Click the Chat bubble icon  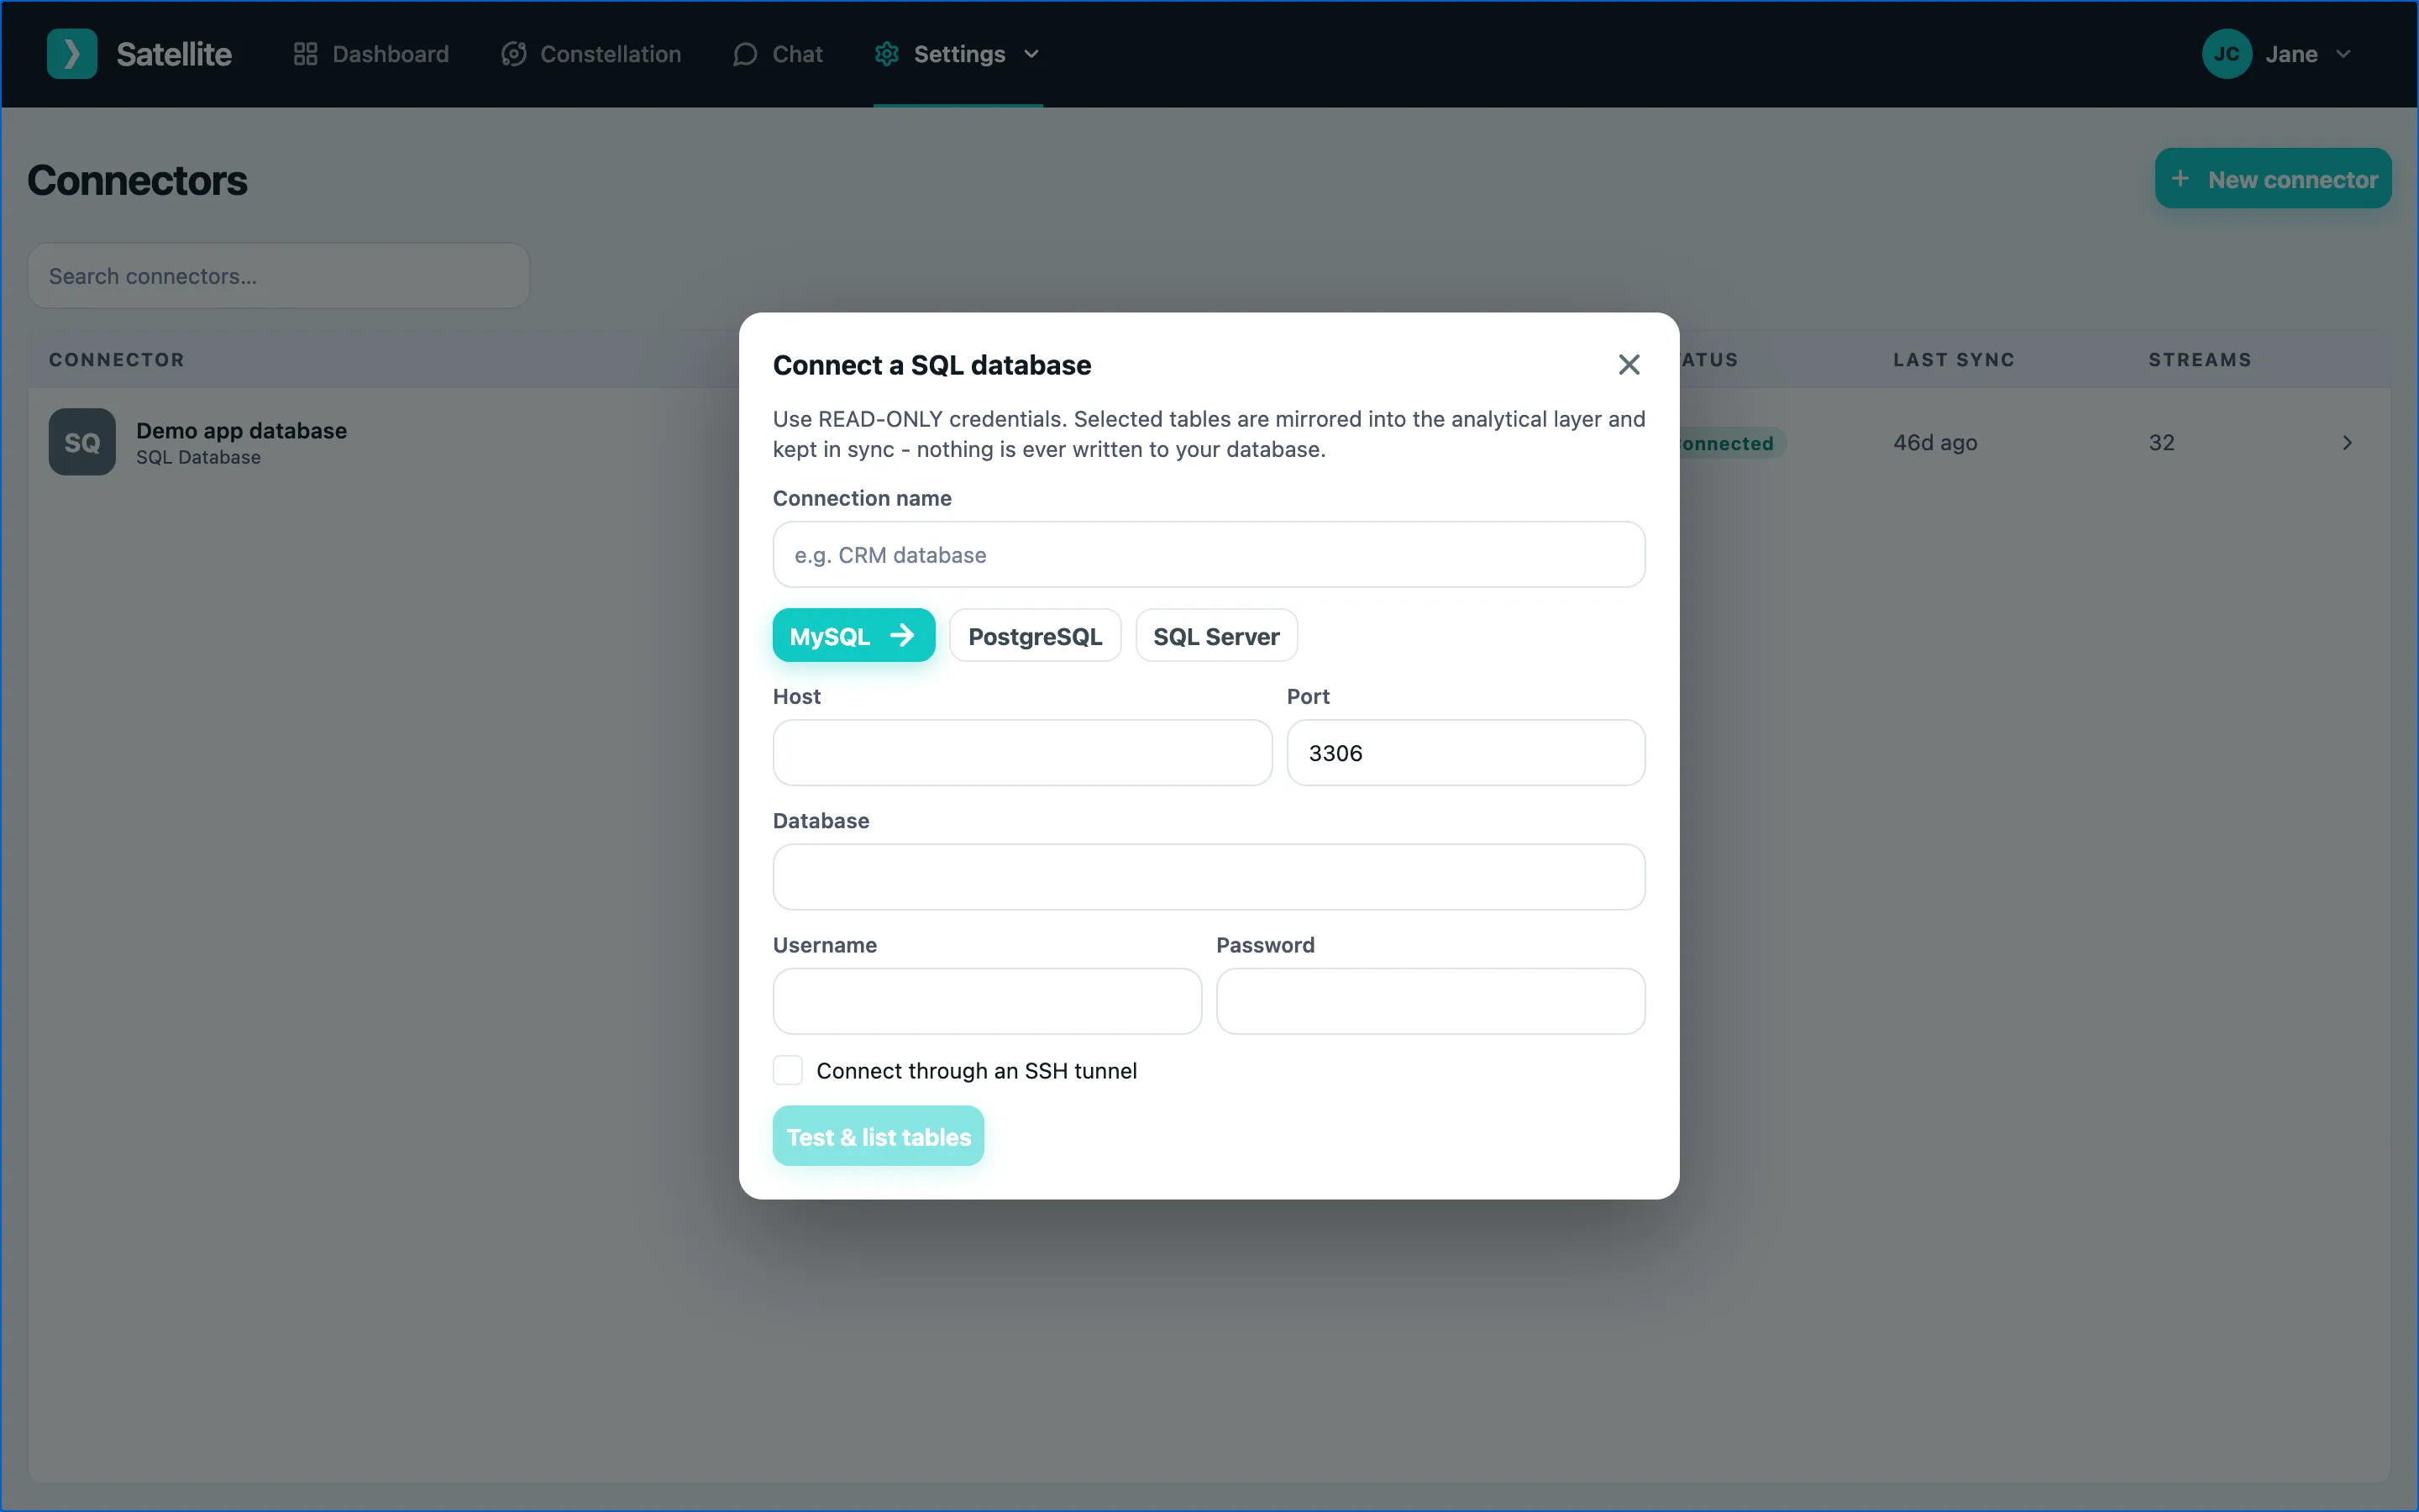pos(745,54)
